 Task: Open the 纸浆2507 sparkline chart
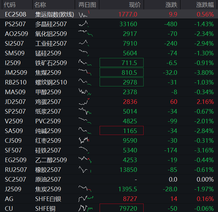click(85, 111)
